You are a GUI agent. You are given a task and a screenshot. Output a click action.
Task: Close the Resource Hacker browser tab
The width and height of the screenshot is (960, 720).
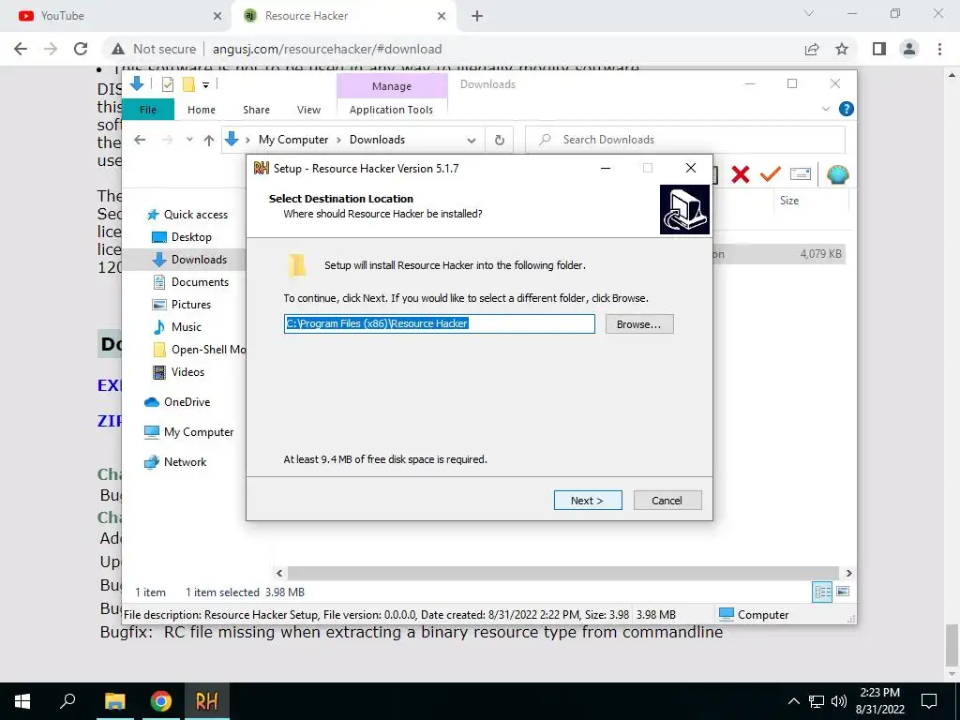[442, 16]
